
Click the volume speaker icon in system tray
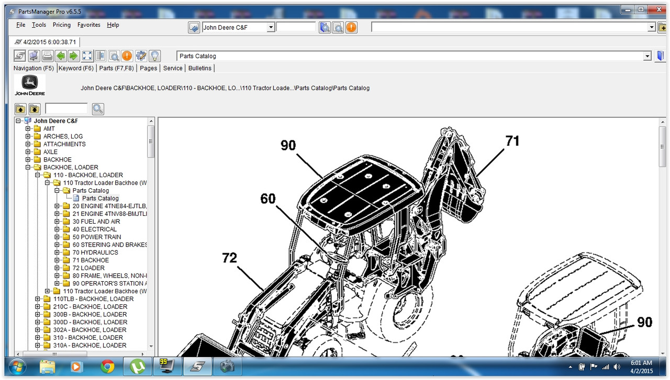click(617, 367)
